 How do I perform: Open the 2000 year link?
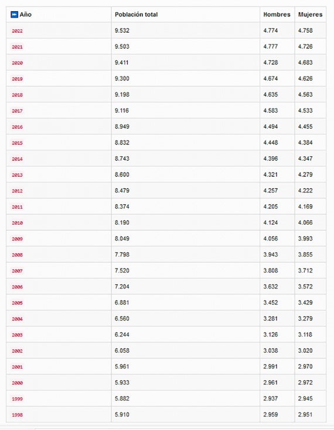17,383
